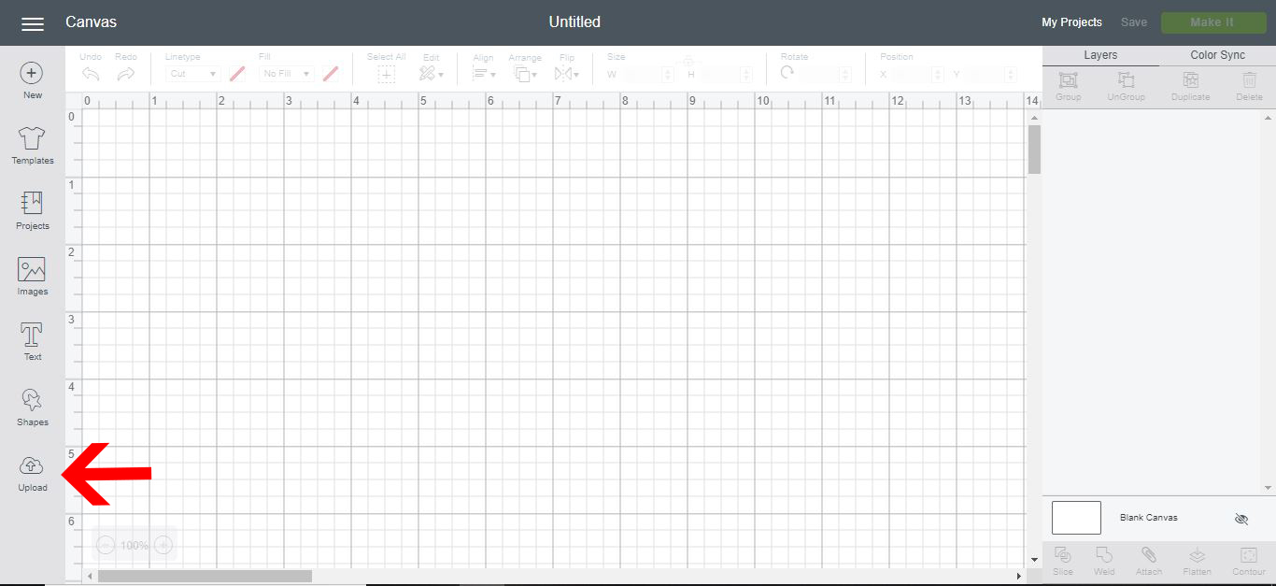Click the Duplicate layer icon
Viewport: 1276px width, 586px height.
pos(1190,80)
